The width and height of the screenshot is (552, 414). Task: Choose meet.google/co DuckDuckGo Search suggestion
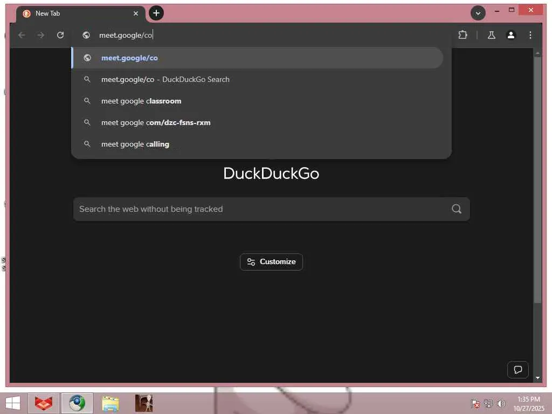click(257, 80)
